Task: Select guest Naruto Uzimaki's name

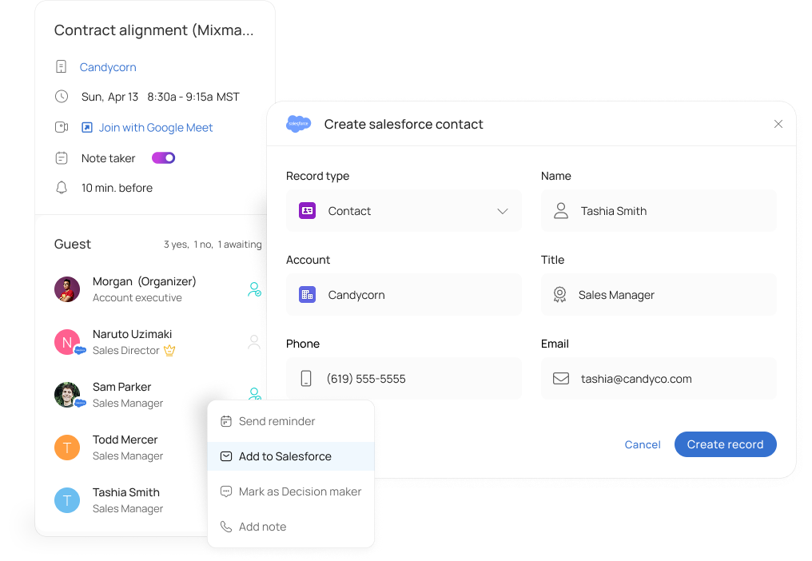Action: coord(132,334)
